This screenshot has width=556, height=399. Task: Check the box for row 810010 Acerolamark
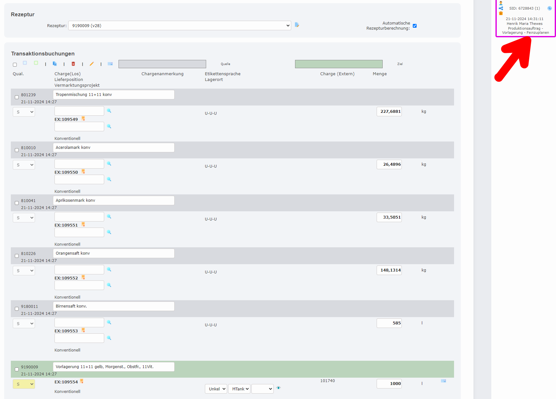point(17,150)
